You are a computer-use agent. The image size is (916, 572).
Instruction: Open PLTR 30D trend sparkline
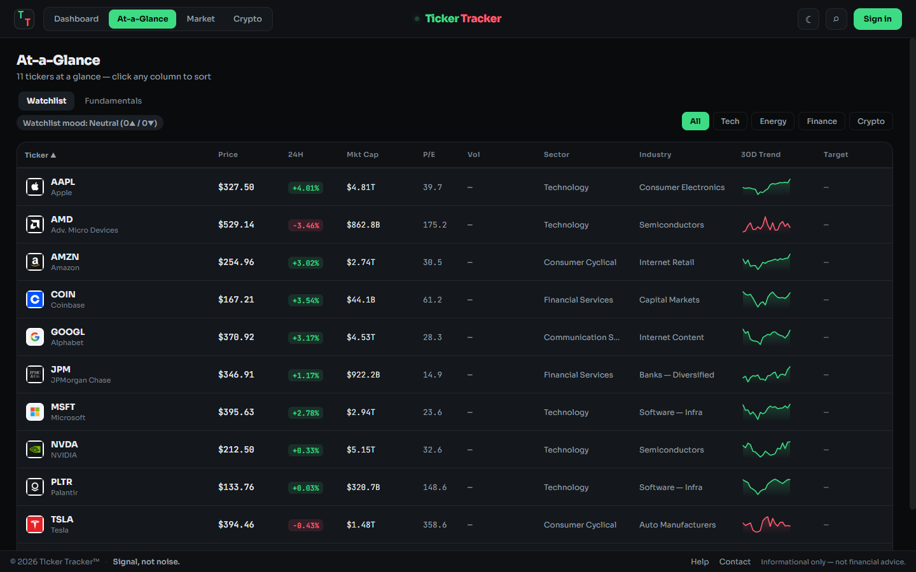coord(767,487)
